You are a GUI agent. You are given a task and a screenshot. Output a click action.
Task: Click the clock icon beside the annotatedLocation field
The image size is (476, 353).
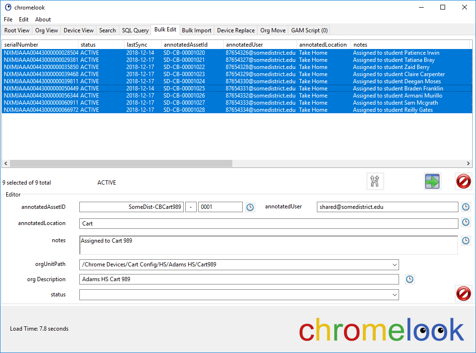466,222
